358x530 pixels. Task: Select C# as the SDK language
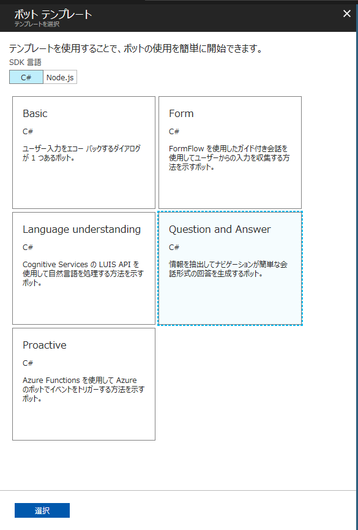(x=26, y=77)
